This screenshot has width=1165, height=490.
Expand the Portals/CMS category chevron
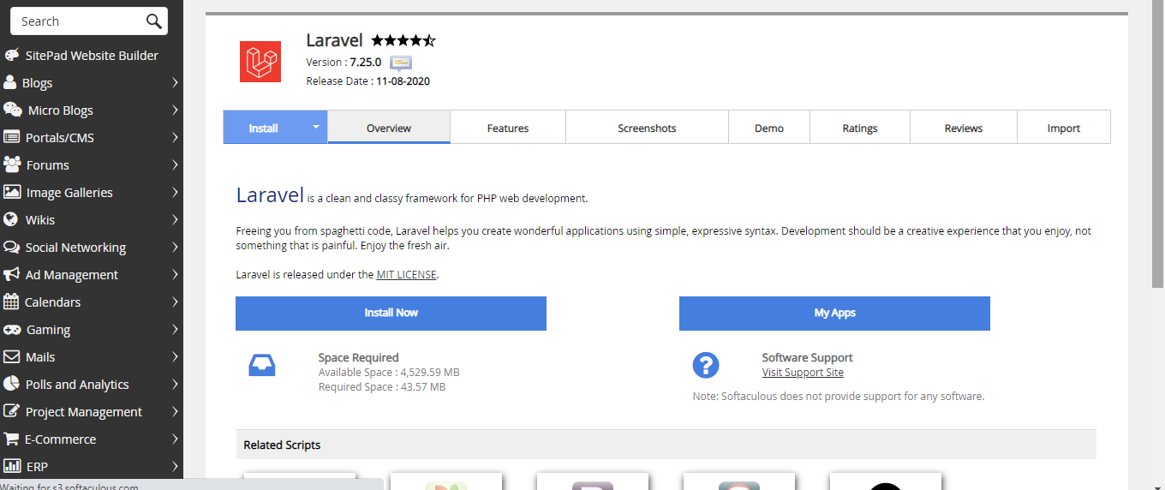[x=175, y=137]
